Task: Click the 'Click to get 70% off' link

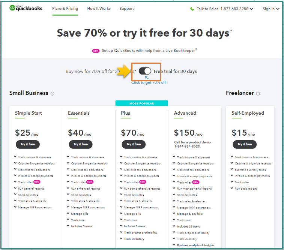Action: [x=148, y=82]
